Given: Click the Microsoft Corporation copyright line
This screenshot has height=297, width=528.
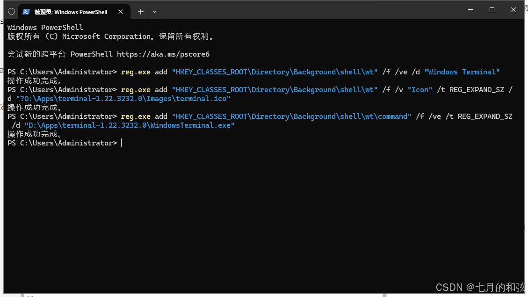Looking at the screenshot, I should [111, 36].
